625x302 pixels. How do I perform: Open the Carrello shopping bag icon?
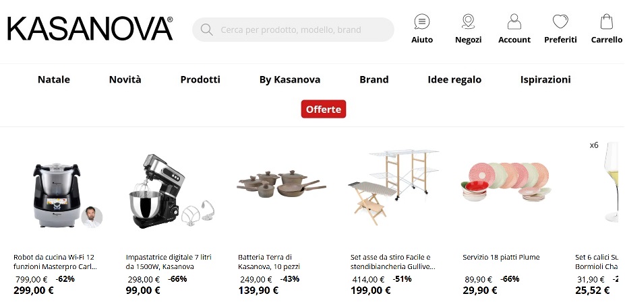(606, 22)
